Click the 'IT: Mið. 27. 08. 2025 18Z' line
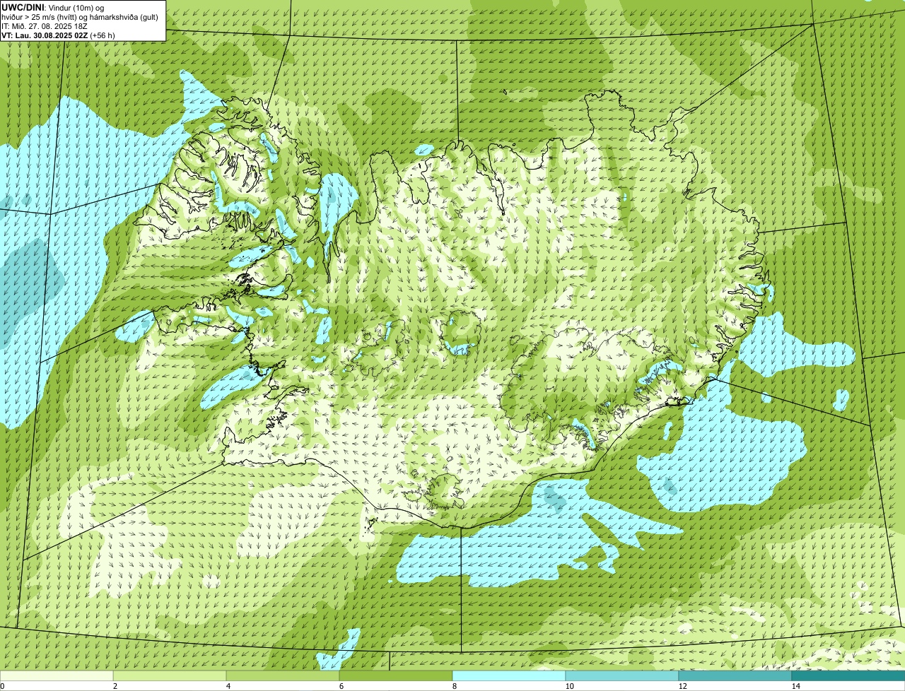The image size is (905, 691). pyautogui.click(x=45, y=26)
